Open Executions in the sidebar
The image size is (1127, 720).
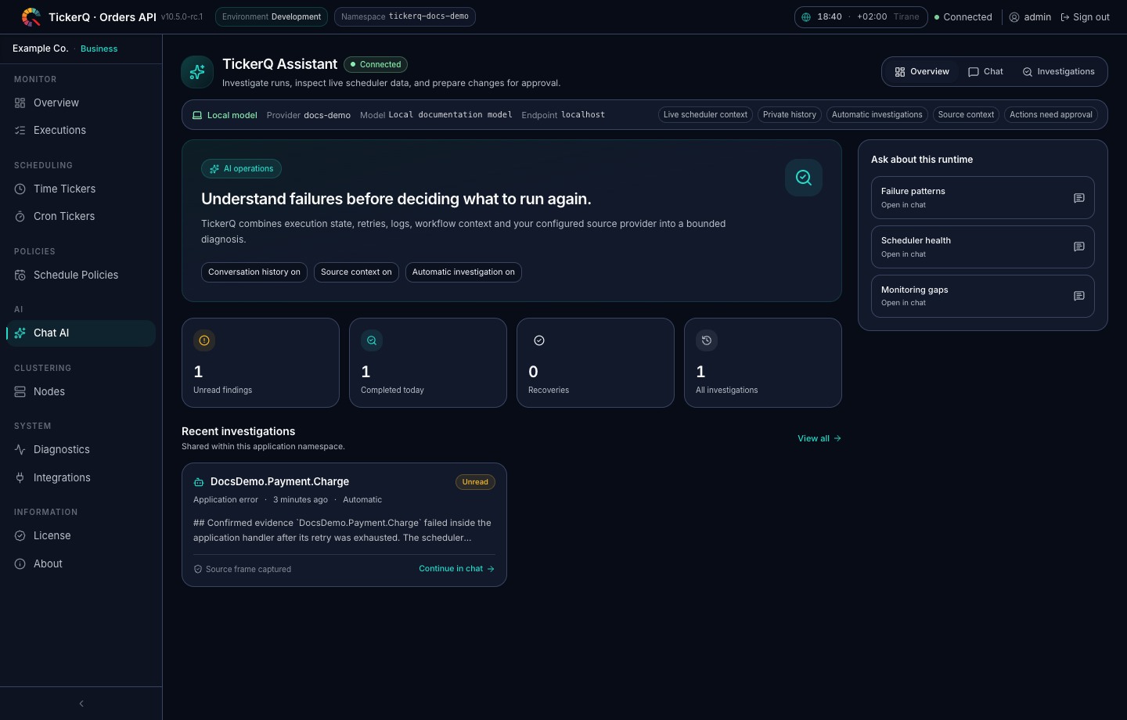tap(81, 130)
